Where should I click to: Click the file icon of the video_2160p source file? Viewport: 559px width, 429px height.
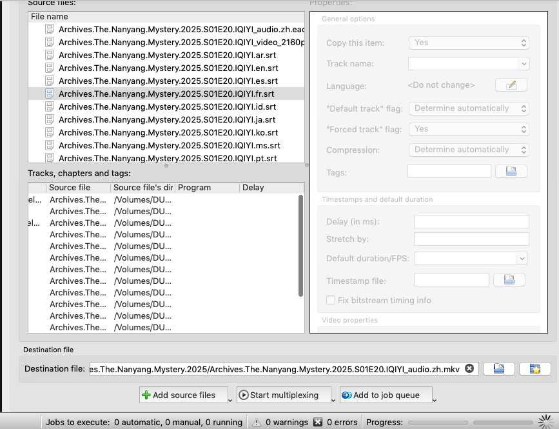pos(50,42)
